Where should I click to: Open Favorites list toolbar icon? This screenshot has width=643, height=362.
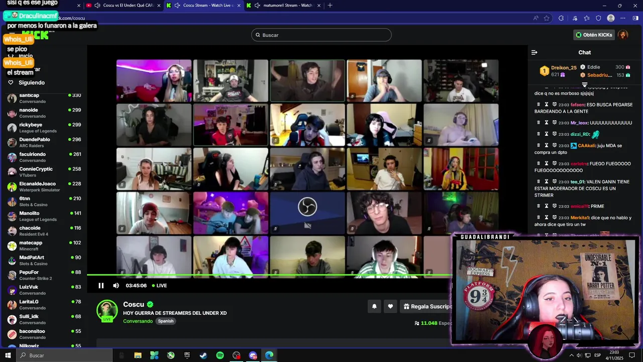(586, 18)
